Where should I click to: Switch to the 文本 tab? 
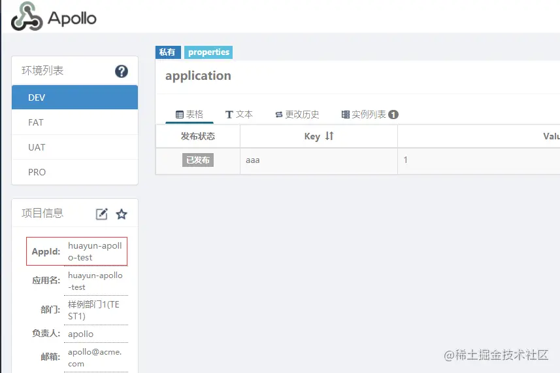tap(239, 115)
